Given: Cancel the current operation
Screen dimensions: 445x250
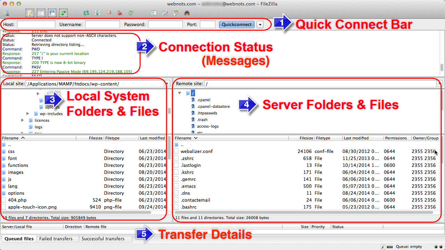Looking at the screenshot, I should 108,13.
